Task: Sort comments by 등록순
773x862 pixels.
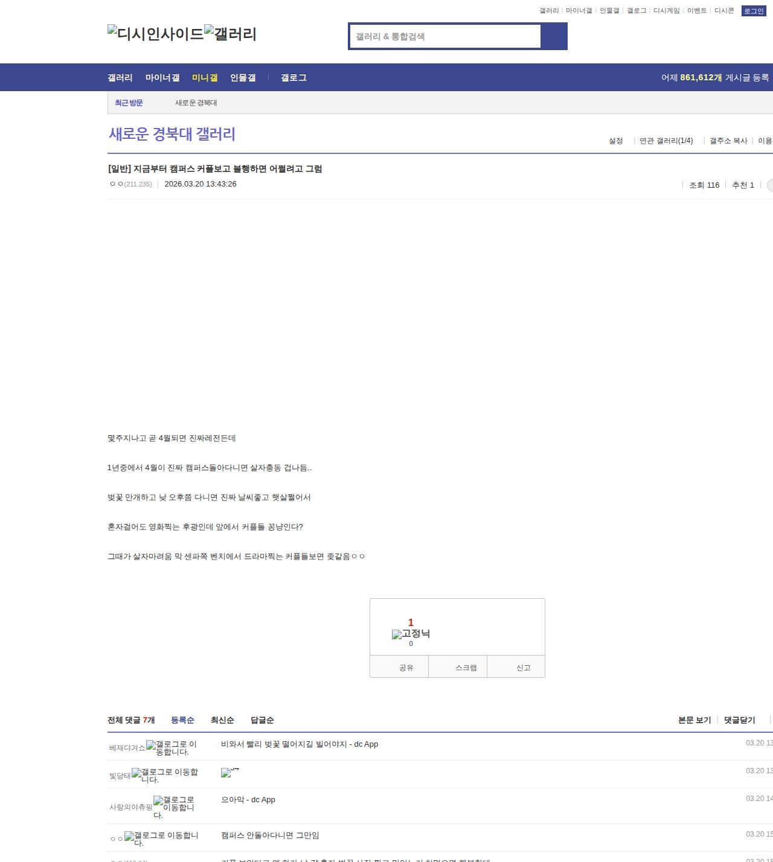Action: click(182, 720)
